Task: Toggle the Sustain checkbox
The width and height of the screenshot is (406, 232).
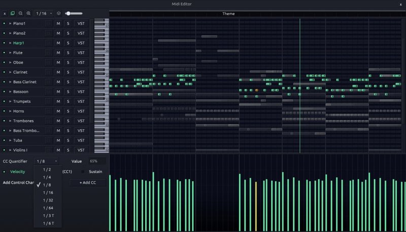Action: coord(83,172)
